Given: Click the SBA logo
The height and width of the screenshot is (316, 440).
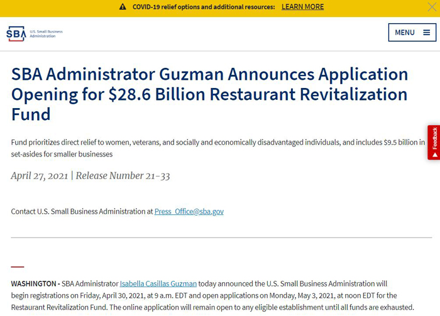Looking at the screenshot, I should point(35,34).
